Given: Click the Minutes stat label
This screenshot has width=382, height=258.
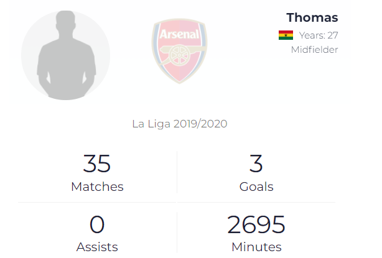Looking at the screenshot, I should 256,247.
